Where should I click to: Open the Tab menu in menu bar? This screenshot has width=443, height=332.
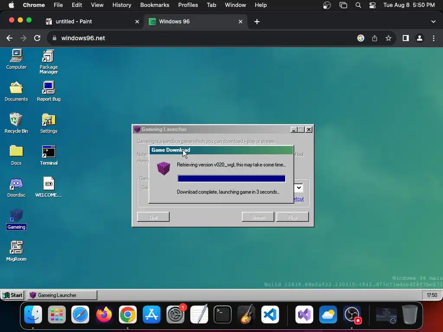click(211, 5)
